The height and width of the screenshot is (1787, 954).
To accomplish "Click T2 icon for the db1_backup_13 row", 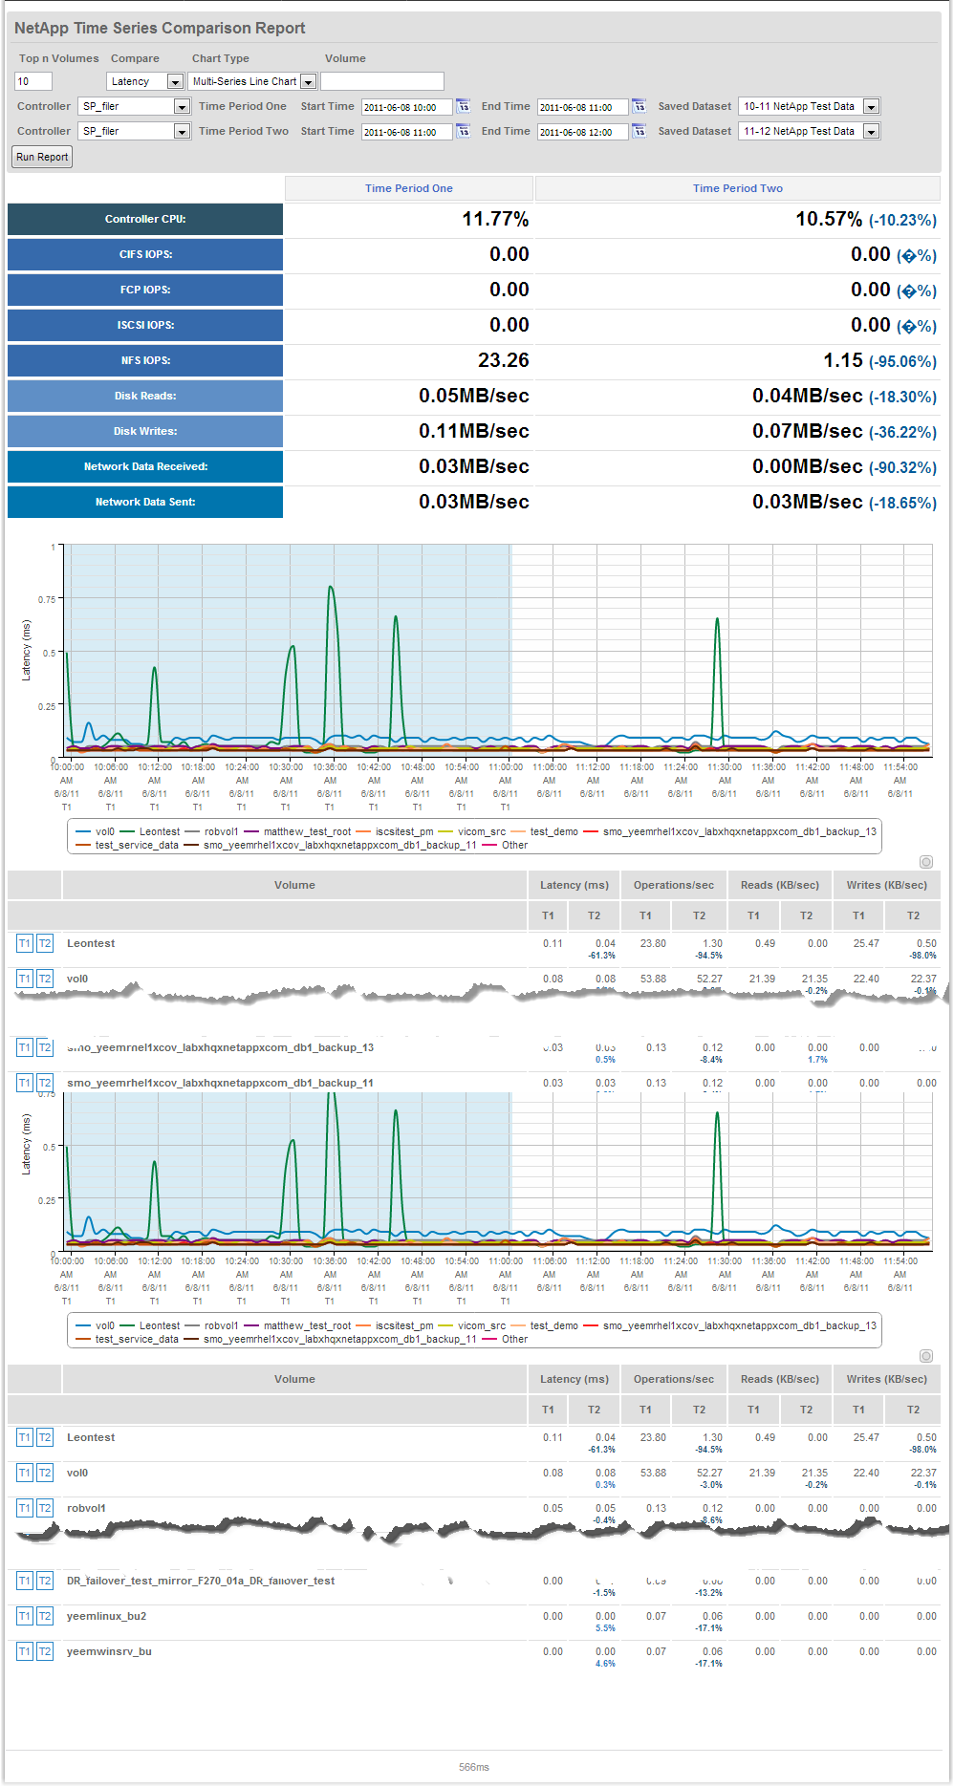I will 45,1048.
